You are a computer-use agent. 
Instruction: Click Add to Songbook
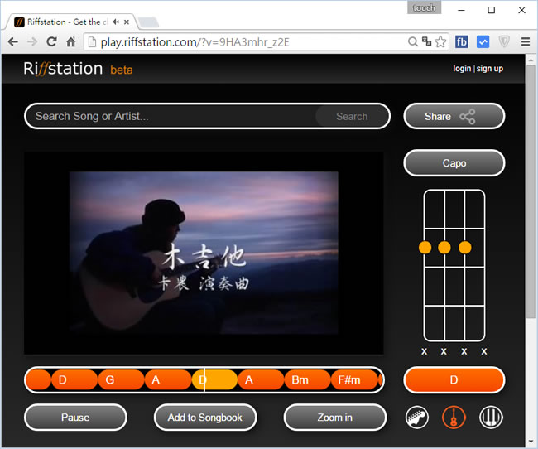pos(205,418)
